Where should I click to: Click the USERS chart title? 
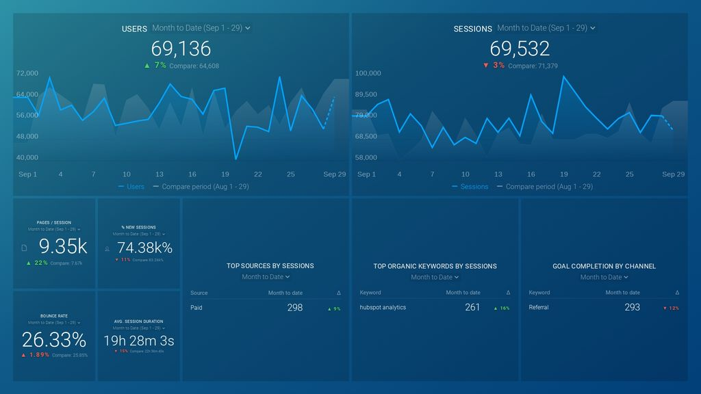[134, 29]
